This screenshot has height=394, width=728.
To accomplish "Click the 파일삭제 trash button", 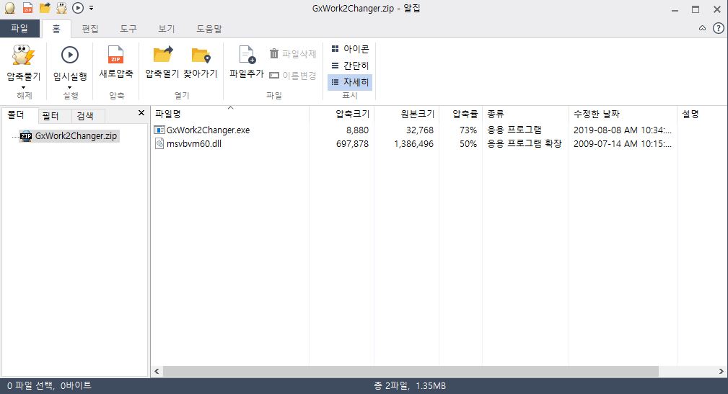I will [x=292, y=54].
